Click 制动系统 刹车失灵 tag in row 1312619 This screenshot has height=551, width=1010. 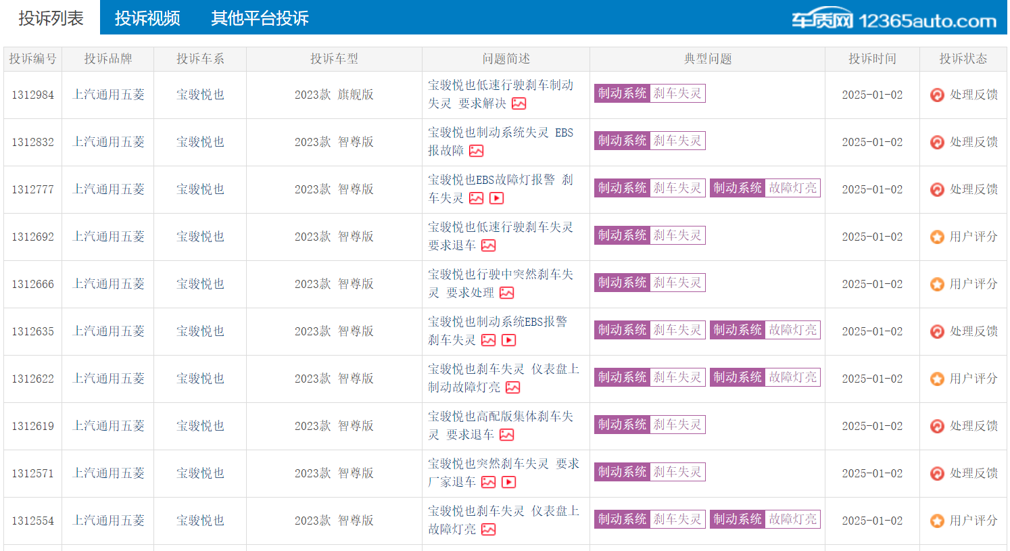pyautogui.click(x=650, y=425)
